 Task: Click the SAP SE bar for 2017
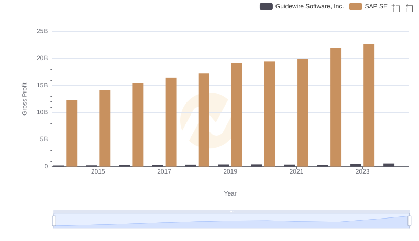[x=171, y=122]
